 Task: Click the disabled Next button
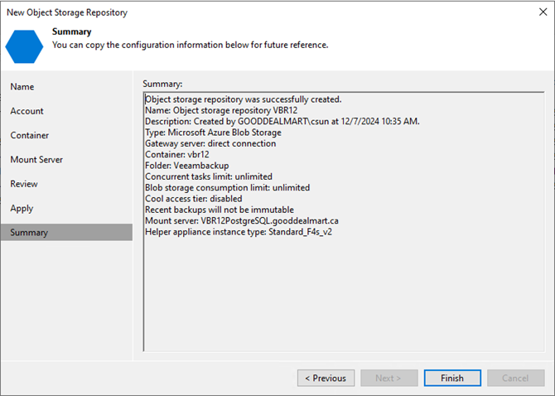pos(389,378)
